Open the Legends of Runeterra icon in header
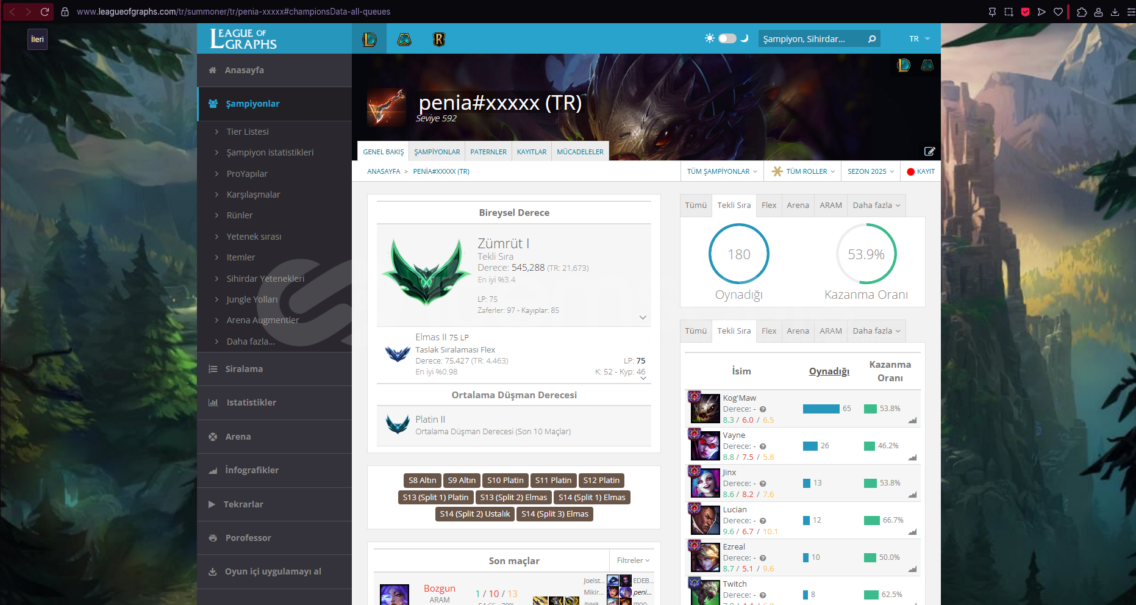 click(439, 40)
